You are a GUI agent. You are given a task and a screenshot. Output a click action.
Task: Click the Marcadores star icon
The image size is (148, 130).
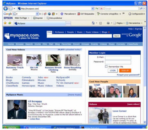point(62,14)
